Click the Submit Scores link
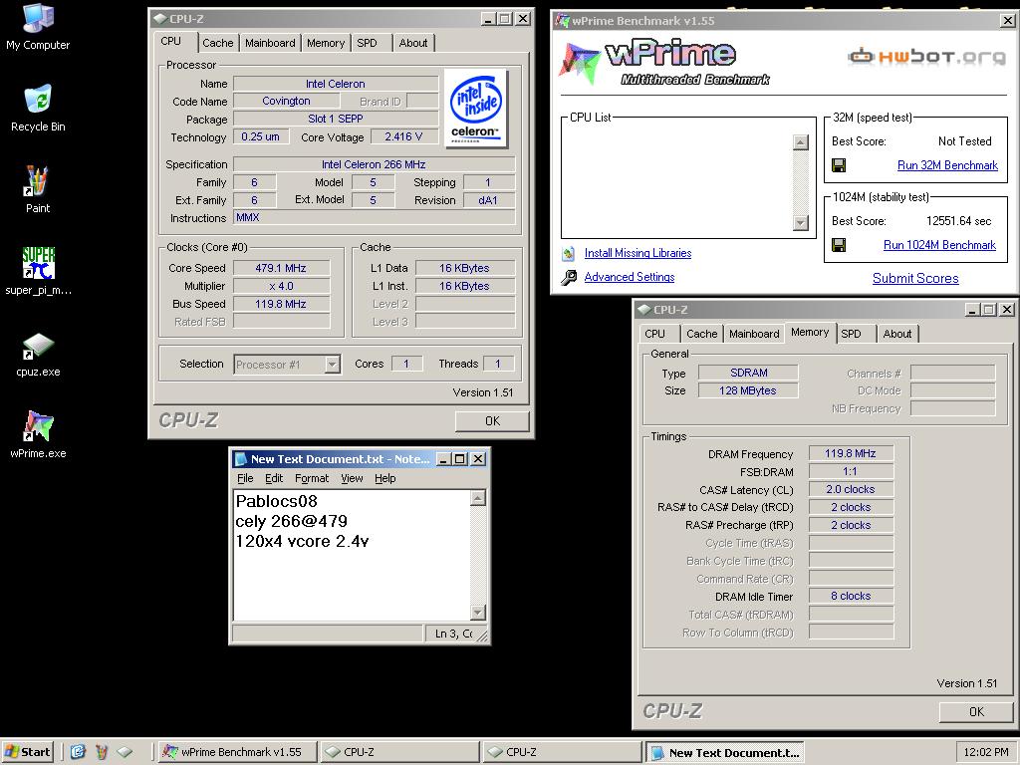This screenshot has height=765, width=1020. 915,279
